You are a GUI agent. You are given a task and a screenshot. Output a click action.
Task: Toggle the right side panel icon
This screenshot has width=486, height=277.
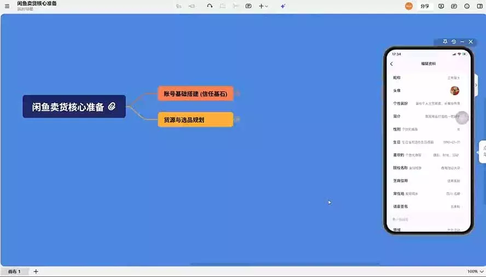tap(480, 6)
